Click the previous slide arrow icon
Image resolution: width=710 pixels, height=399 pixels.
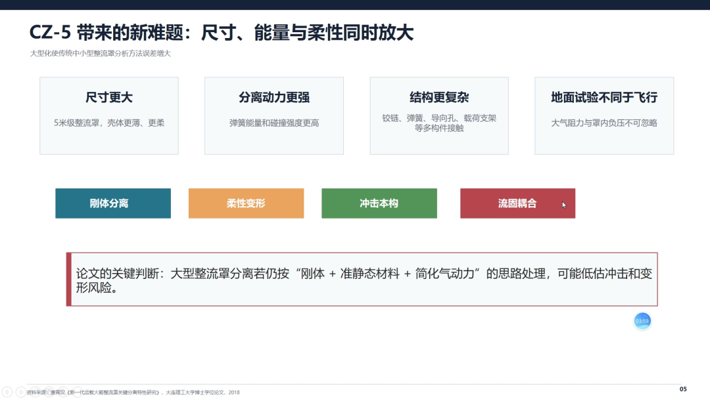pos(7,392)
